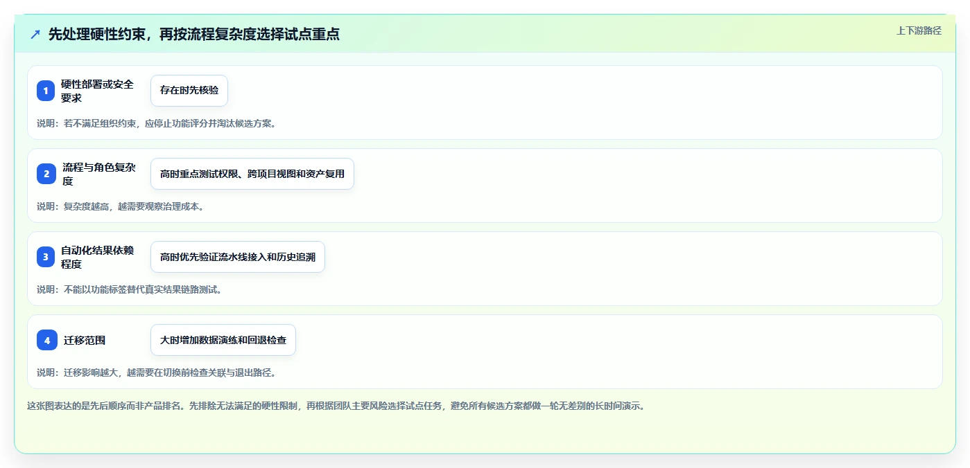Select the 迁移范围 title
The height and width of the screenshot is (468, 970).
tap(85, 340)
